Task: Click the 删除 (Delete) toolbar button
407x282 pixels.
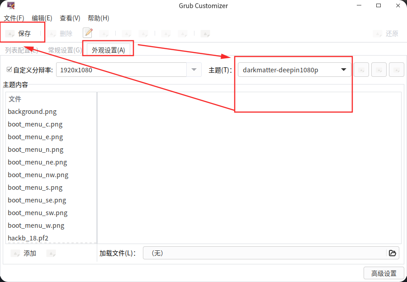Action: 60,33
